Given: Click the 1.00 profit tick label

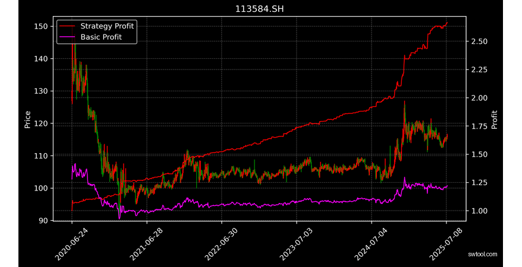Looking at the screenshot, I should [x=480, y=211].
